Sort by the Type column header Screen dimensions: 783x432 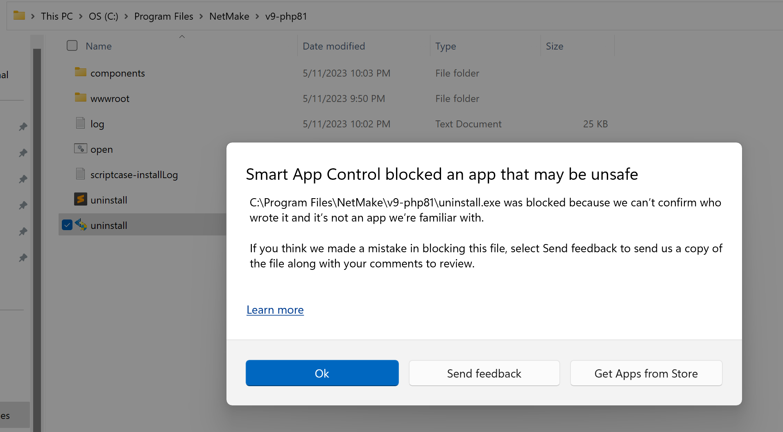[x=446, y=46]
